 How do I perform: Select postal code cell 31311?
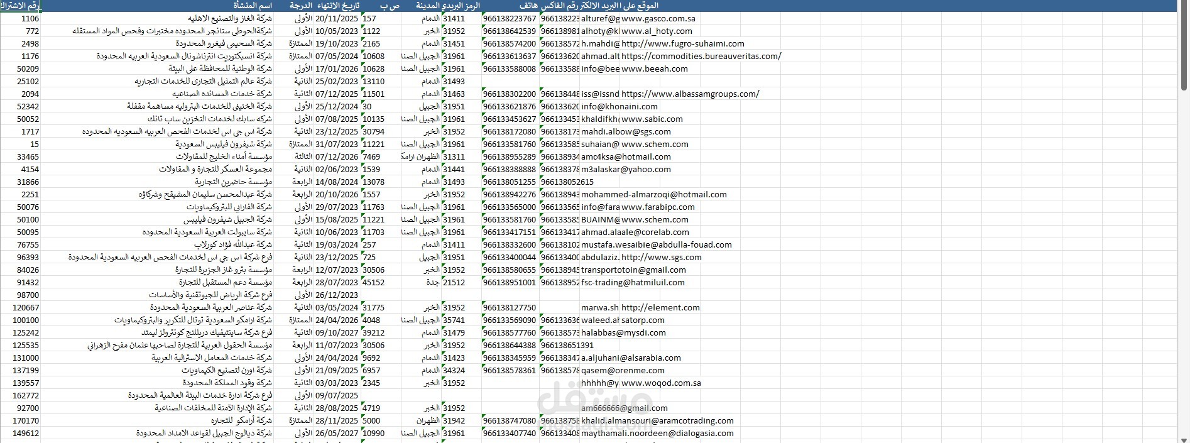[462, 156]
